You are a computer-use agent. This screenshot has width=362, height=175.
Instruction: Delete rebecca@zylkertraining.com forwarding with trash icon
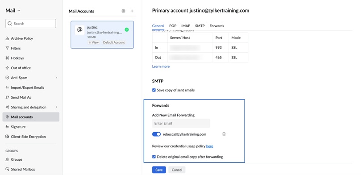click(x=224, y=134)
